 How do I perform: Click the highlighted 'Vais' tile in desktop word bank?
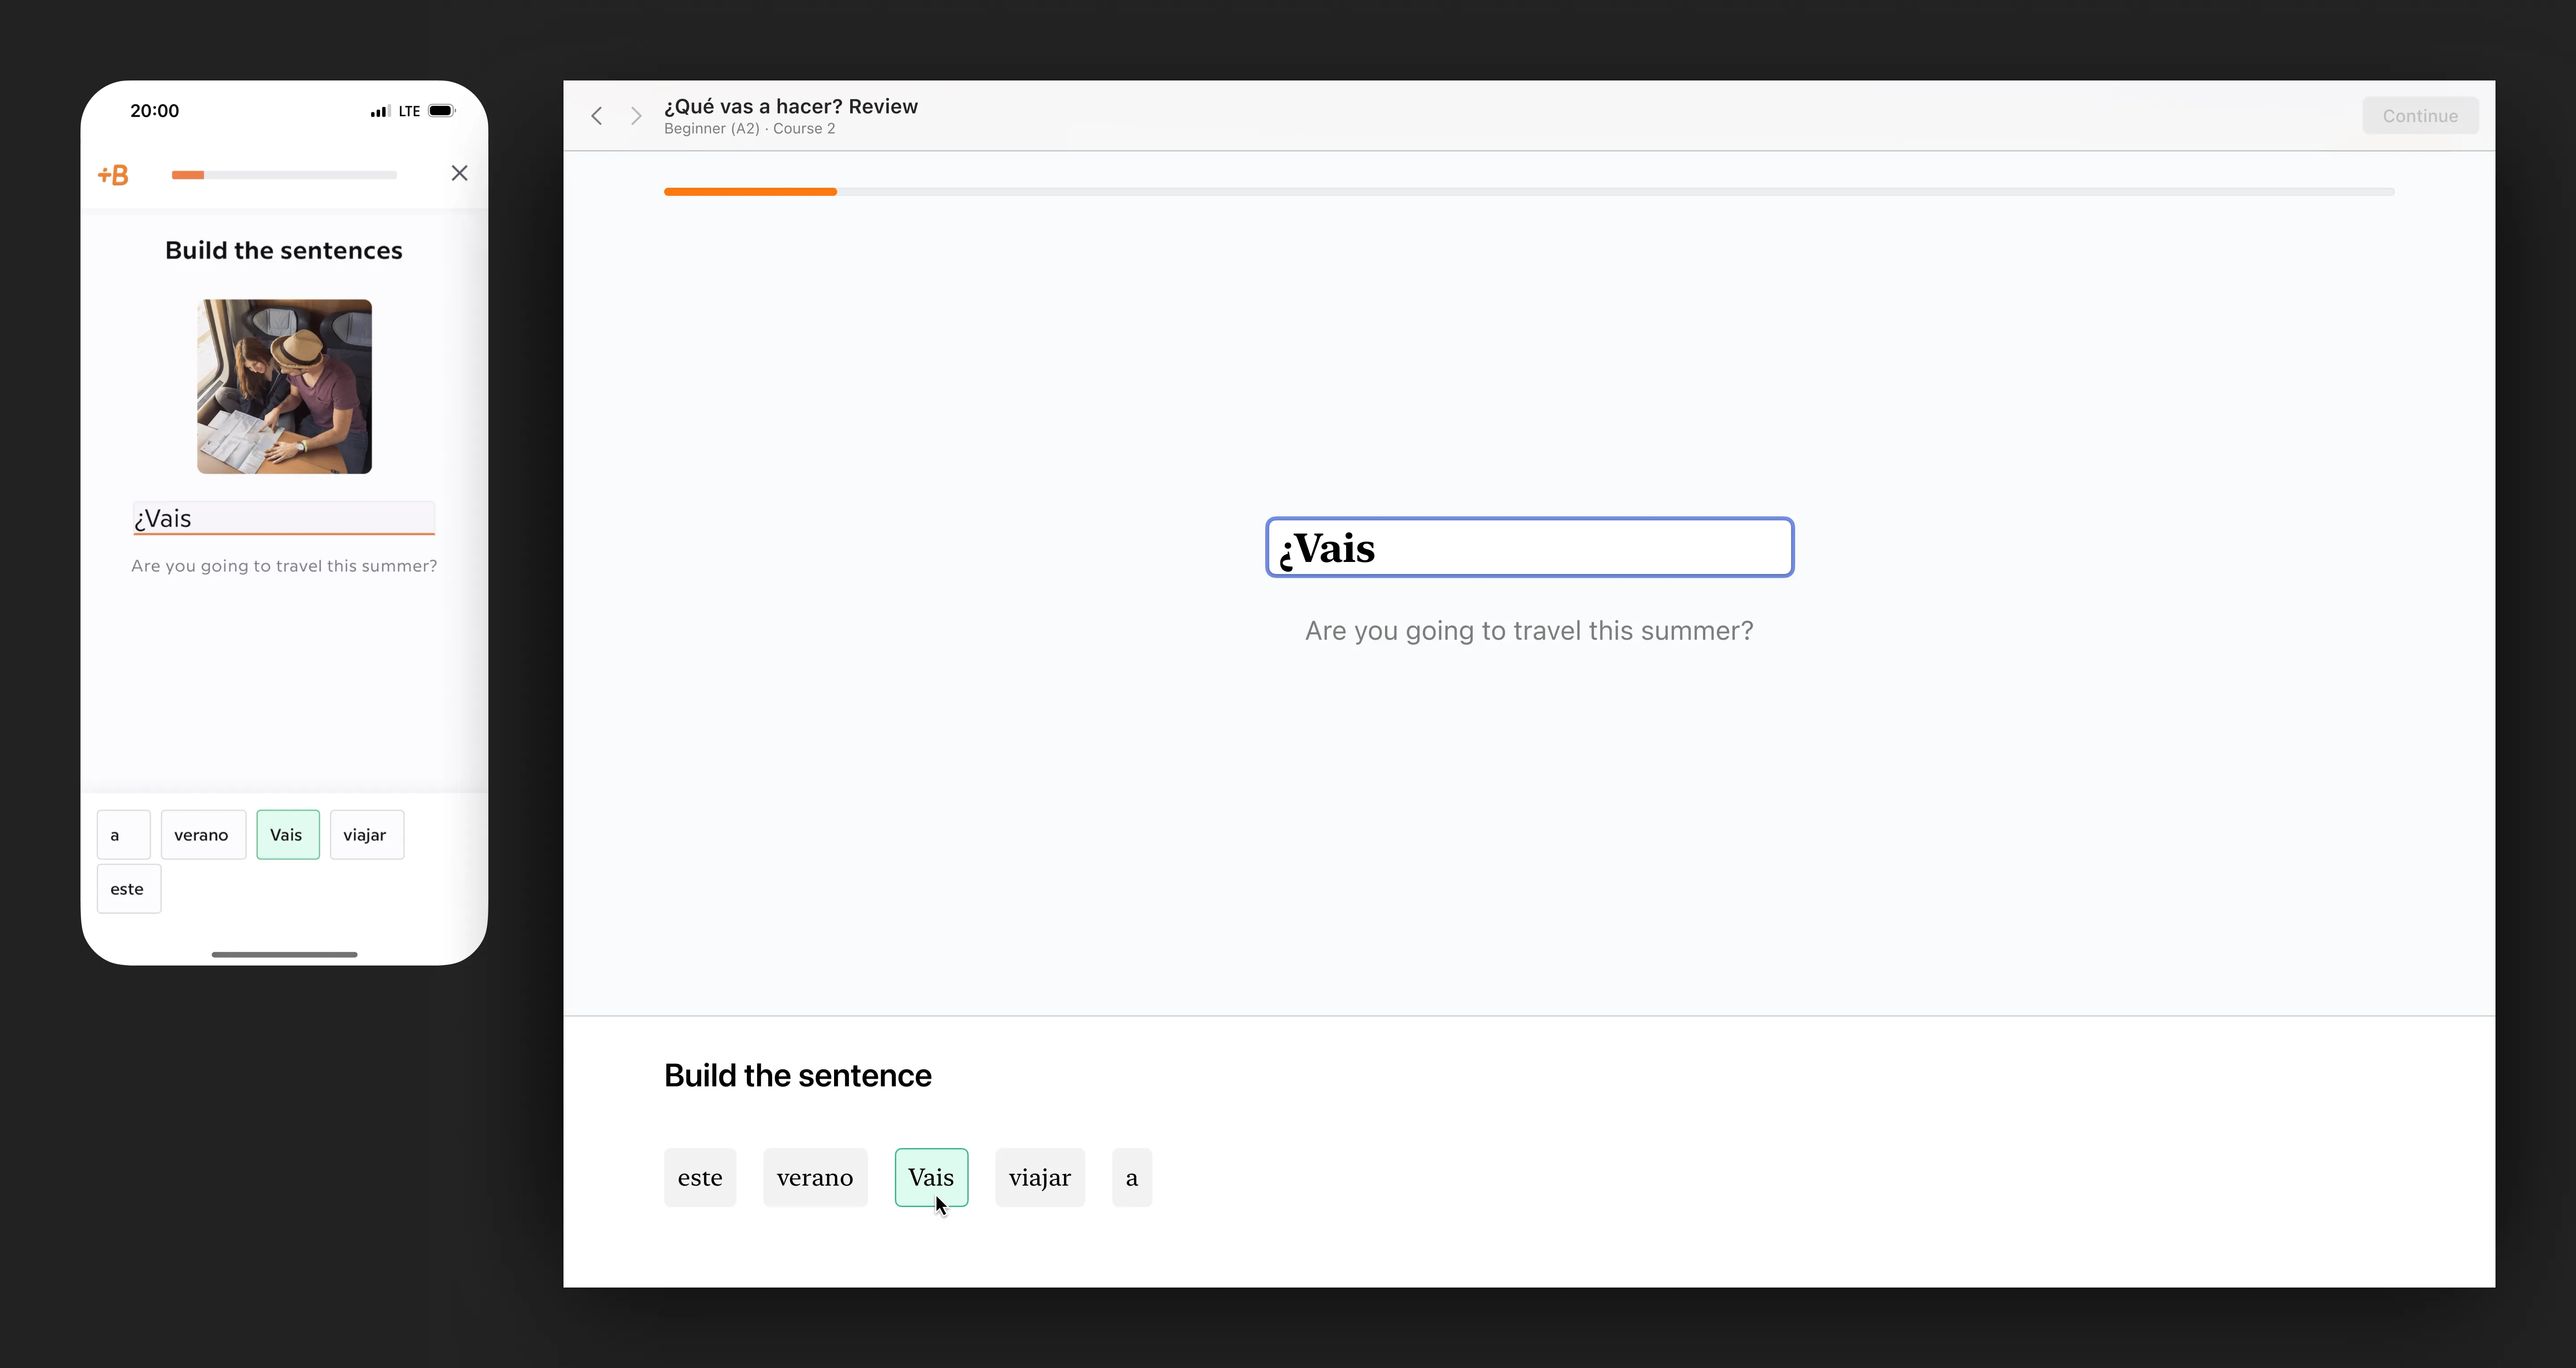931,1177
